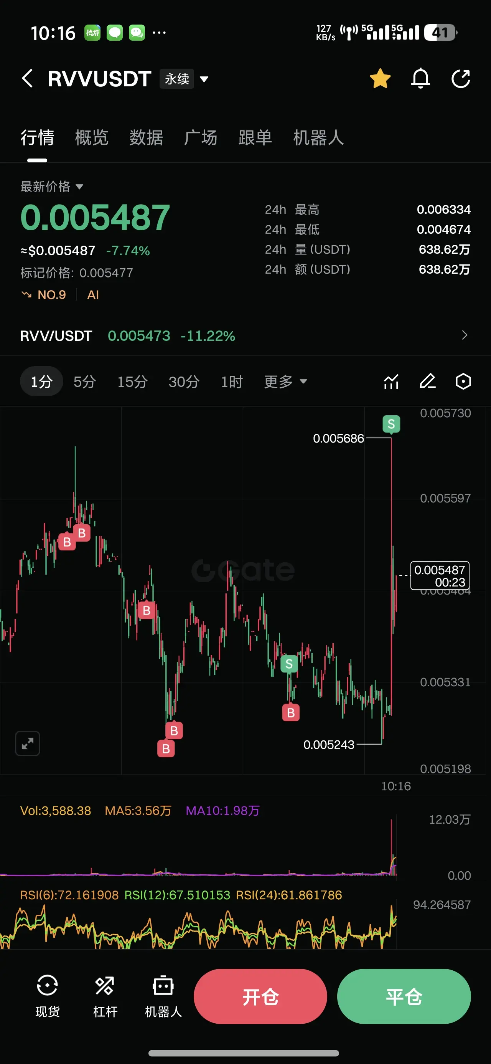Open 杠杆 margin trading icon

coord(105,996)
